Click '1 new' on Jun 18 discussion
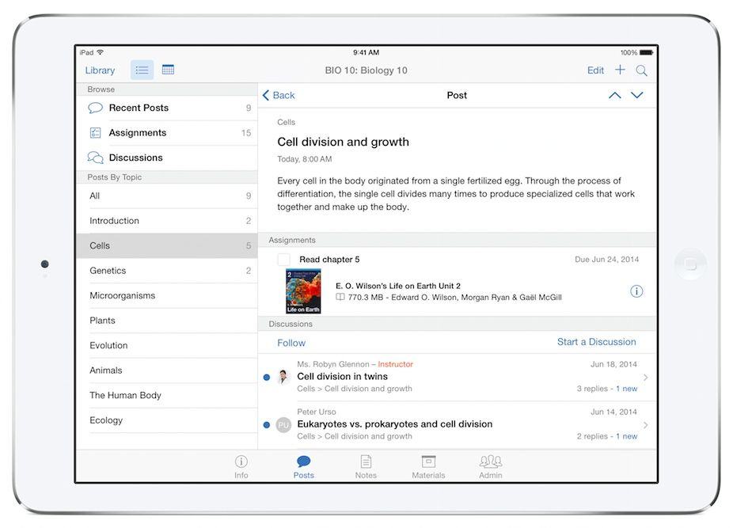This screenshot has width=733, height=528. click(x=626, y=389)
